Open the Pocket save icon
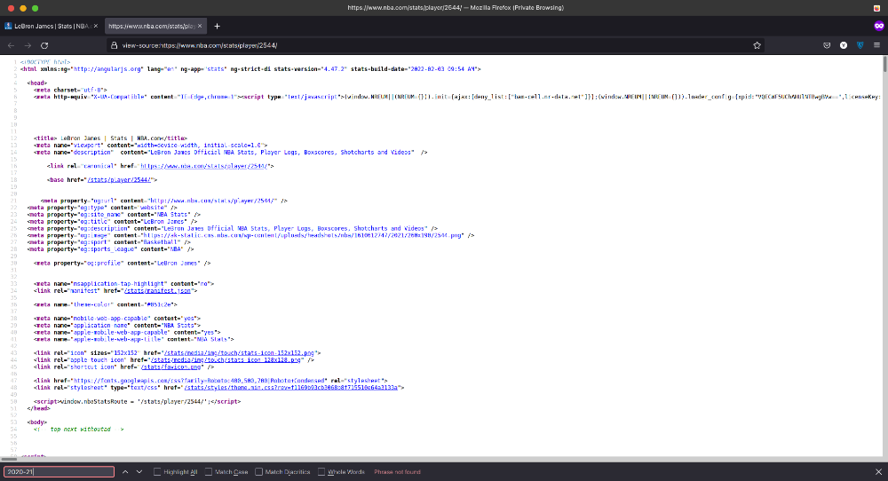The width and height of the screenshot is (888, 481). pos(827,45)
